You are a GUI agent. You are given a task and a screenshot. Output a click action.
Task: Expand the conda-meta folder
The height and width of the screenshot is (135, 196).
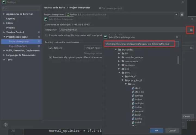click(119, 61)
